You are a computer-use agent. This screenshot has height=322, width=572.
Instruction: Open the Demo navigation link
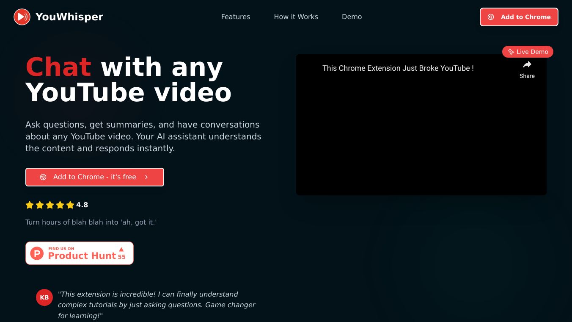[x=352, y=17]
